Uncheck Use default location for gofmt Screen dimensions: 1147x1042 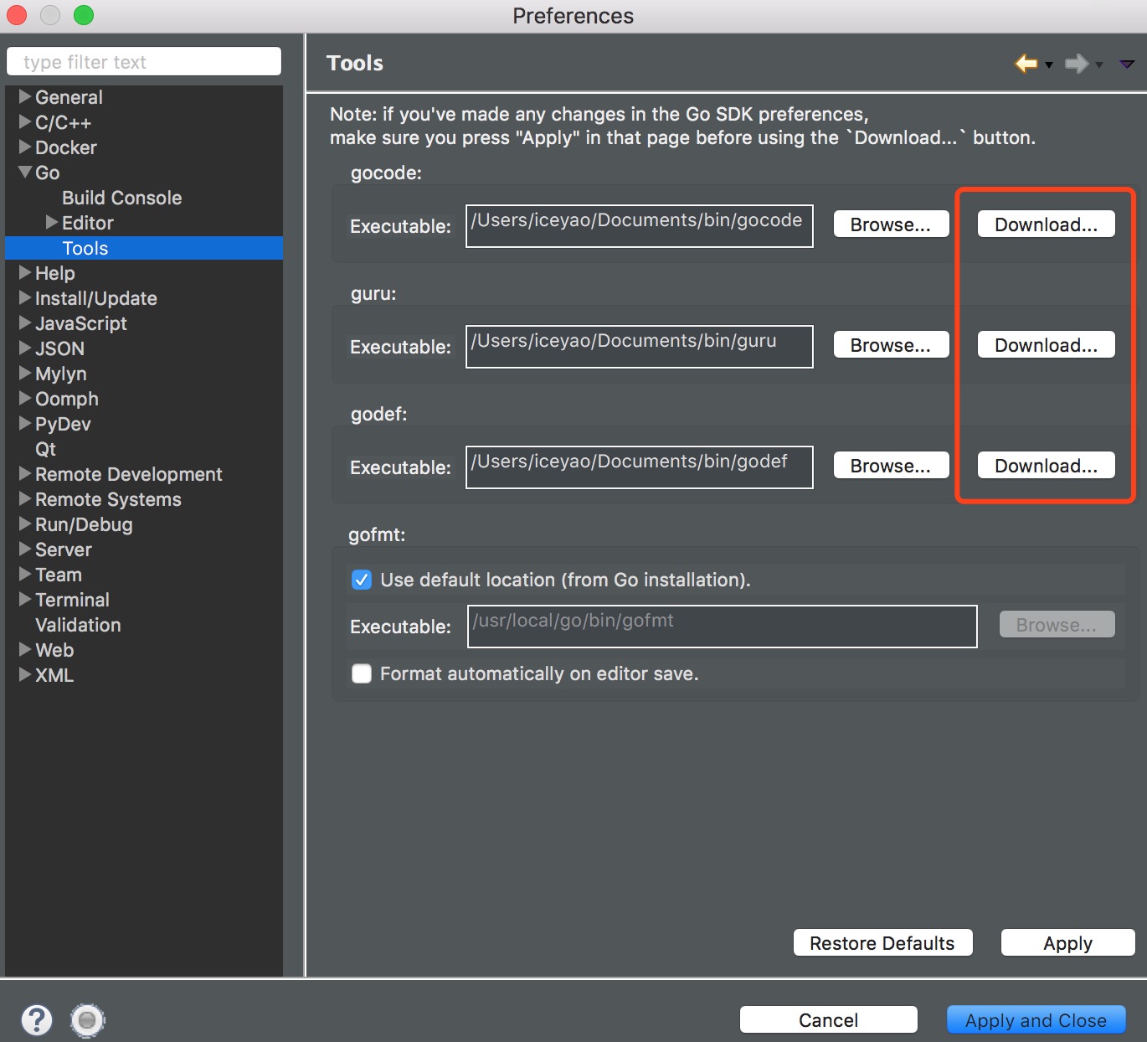coord(362,580)
